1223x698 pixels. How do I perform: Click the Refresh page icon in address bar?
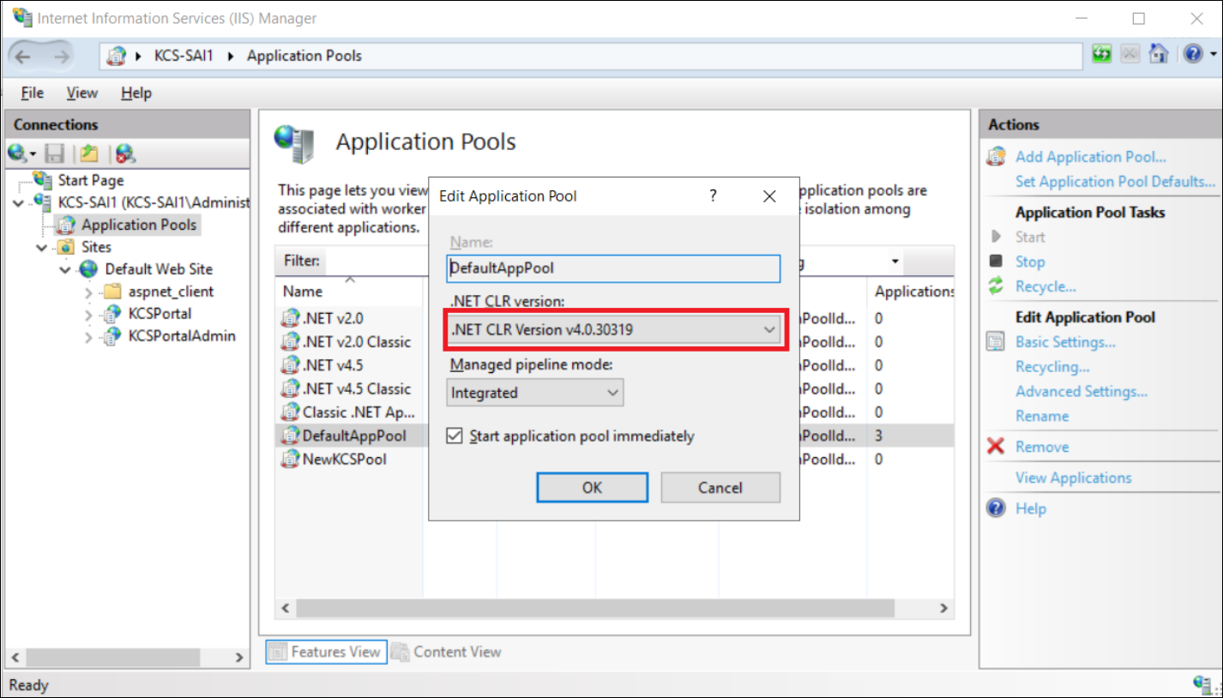coord(1101,55)
